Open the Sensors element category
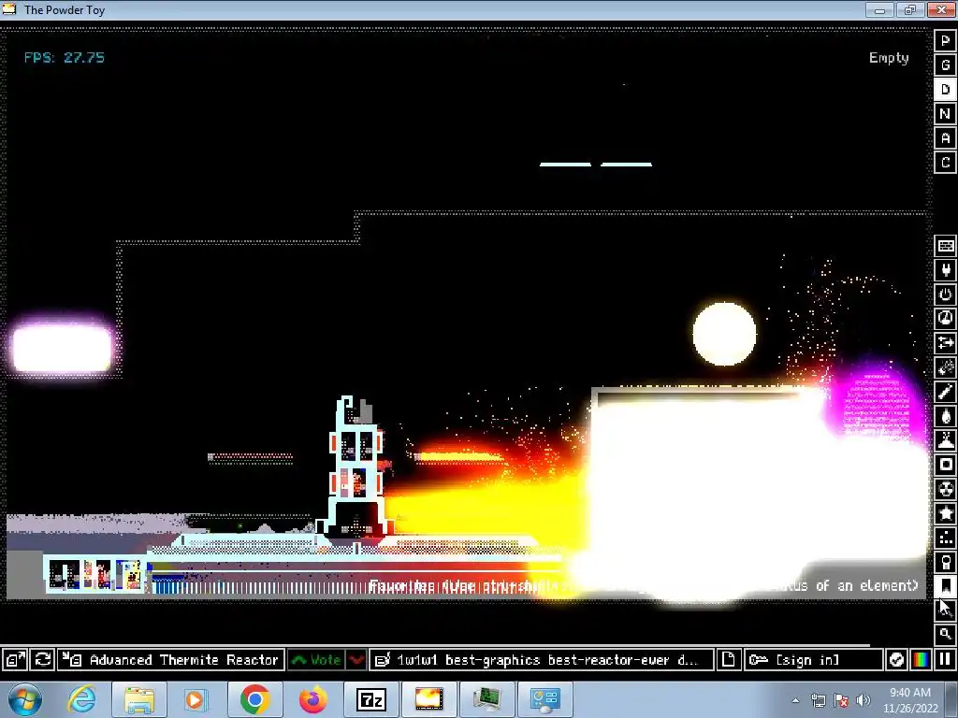The width and height of the screenshot is (958, 718). [x=946, y=319]
